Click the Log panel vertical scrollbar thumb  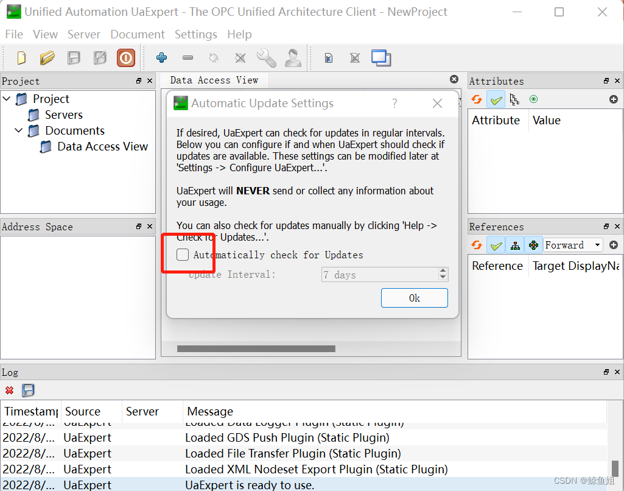click(615, 468)
